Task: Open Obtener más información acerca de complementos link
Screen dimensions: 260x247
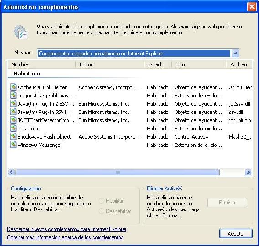Action: pos(65,237)
